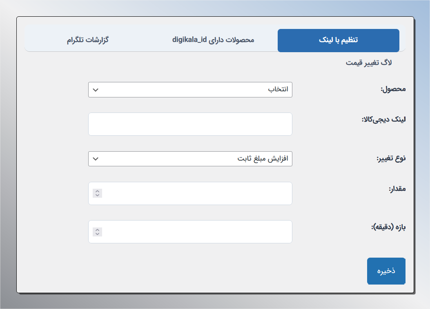Viewport: 430px width, 309px height.
Task: Switch to the تنظیم با لینک tab
Action: tap(338, 40)
